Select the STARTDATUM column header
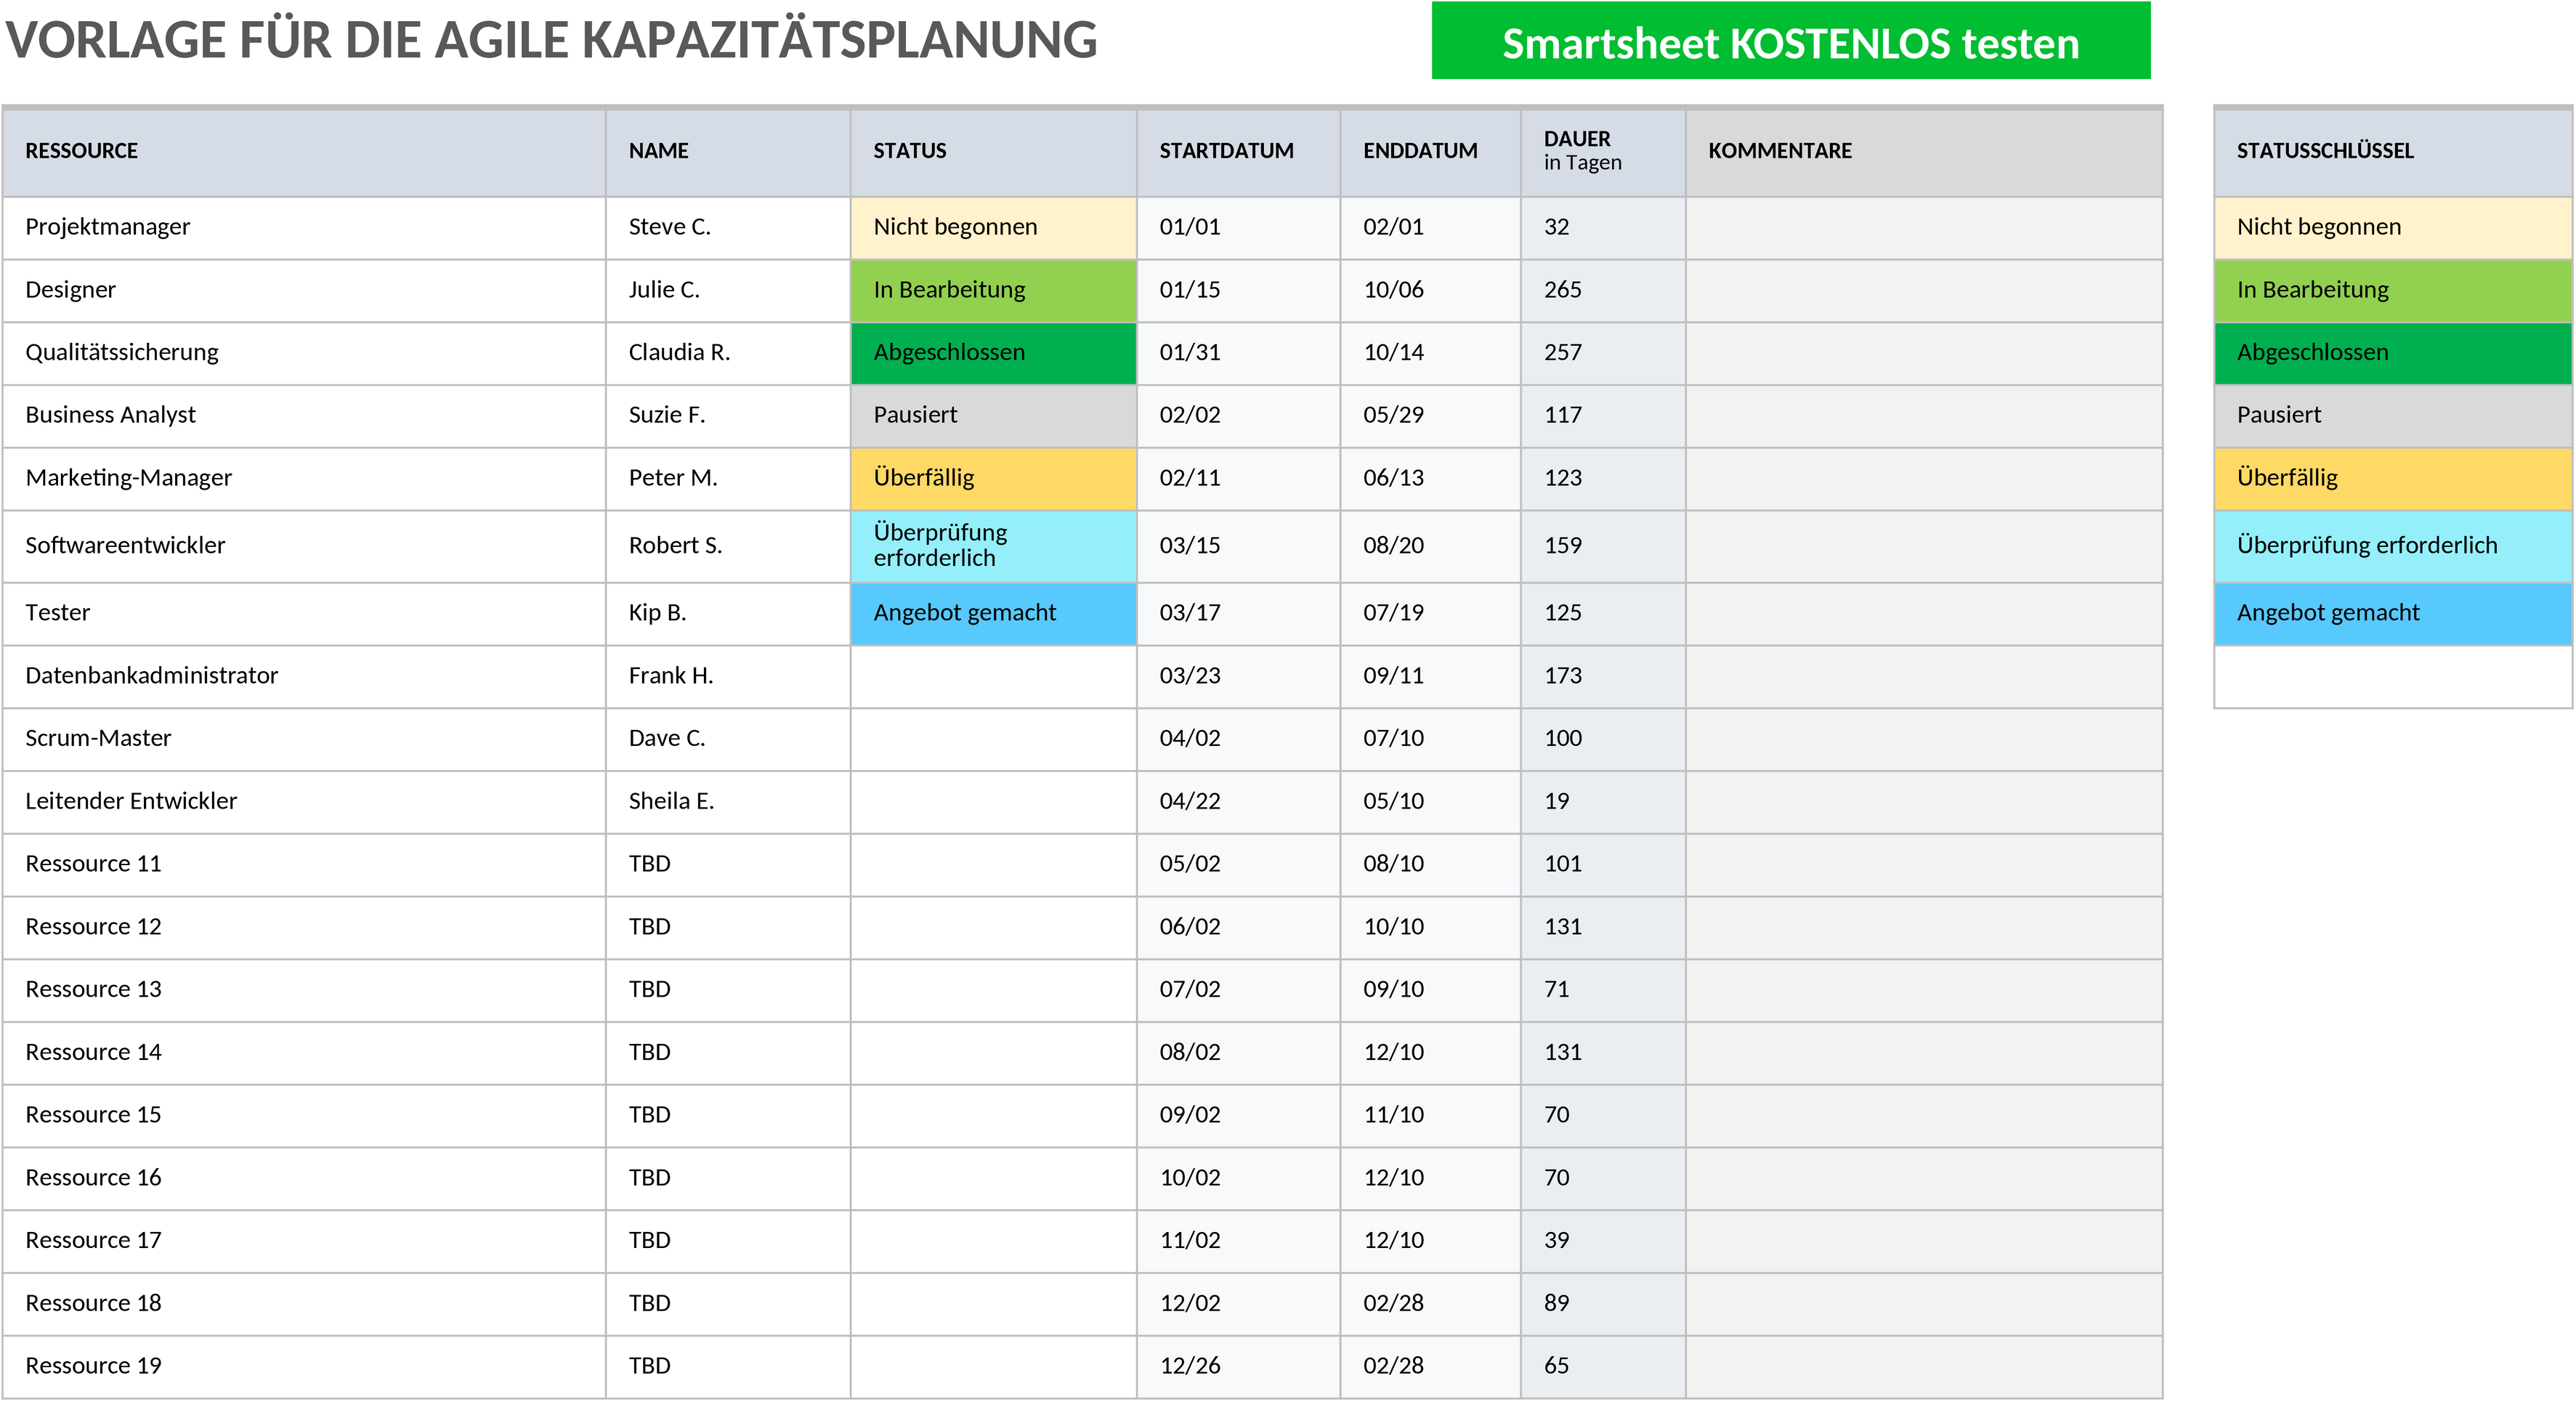Screen dimensions: 2576x1402 (x=1239, y=151)
